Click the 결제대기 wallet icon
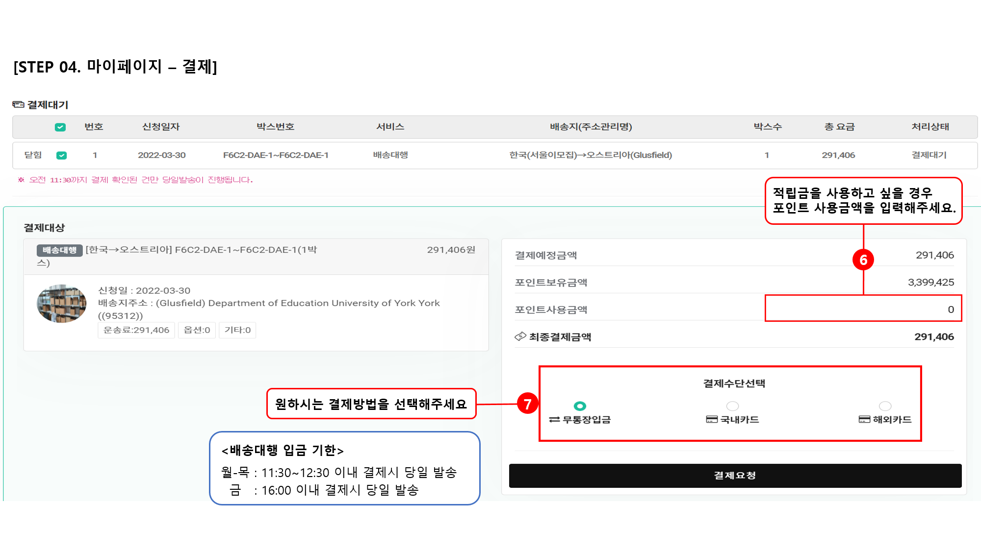Image resolution: width=981 pixels, height=551 pixels. tap(18, 104)
